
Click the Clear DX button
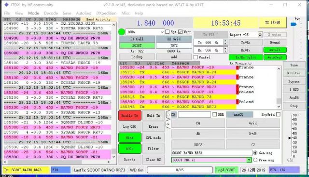[x=154, y=160]
